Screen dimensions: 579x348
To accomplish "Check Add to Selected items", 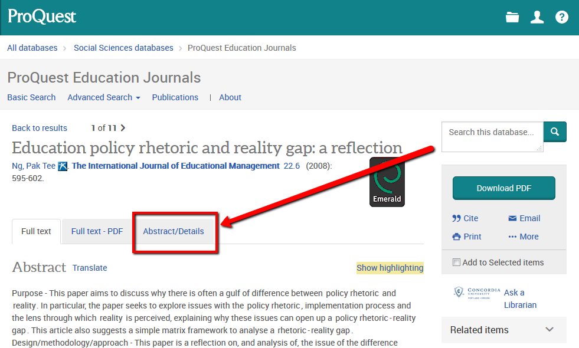I will (x=456, y=262).
